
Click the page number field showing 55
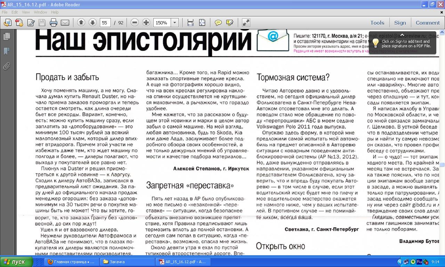coord(105,23)
